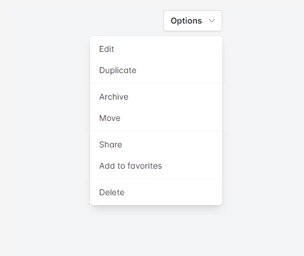304x256 pixels.
Task: Click the word Options in the button
Action: click(186, 21)
